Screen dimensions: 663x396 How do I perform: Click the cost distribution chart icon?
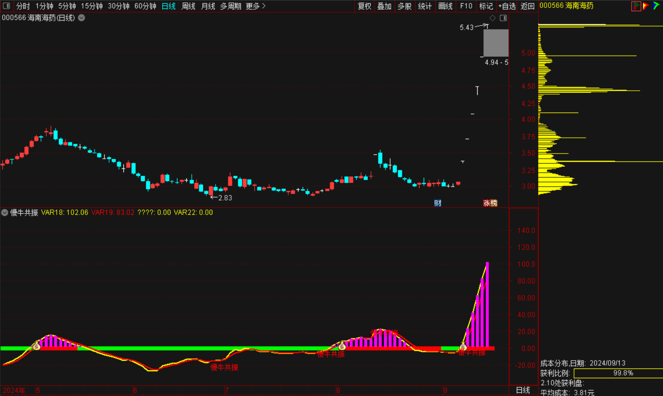pos(636,6)
